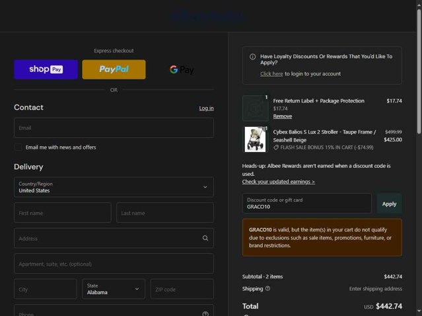Click the help icon in the Phone field
Image resolution: width=422 pixels, height=316 pixels.
coord(205,314)
